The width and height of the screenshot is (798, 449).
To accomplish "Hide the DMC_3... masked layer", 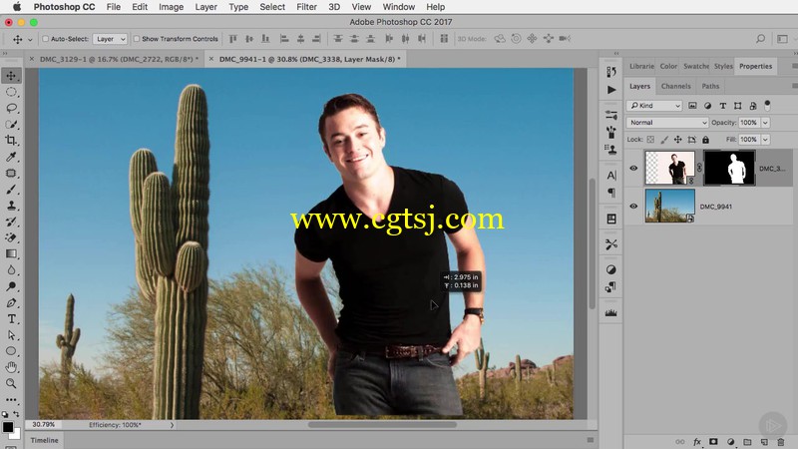I will click(x=633, y=168).
